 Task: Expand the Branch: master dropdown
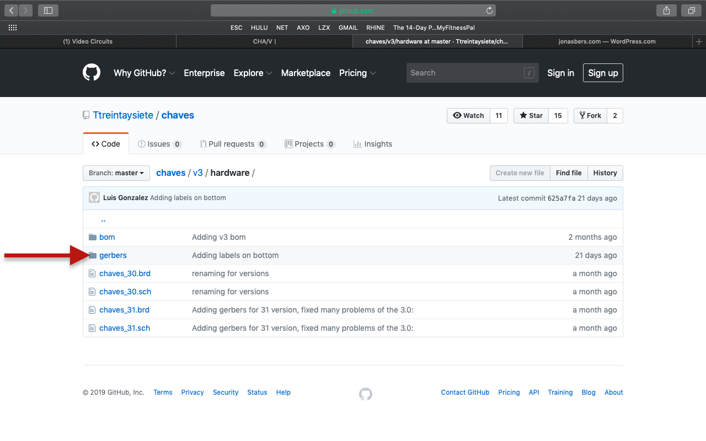pos(116,173)
